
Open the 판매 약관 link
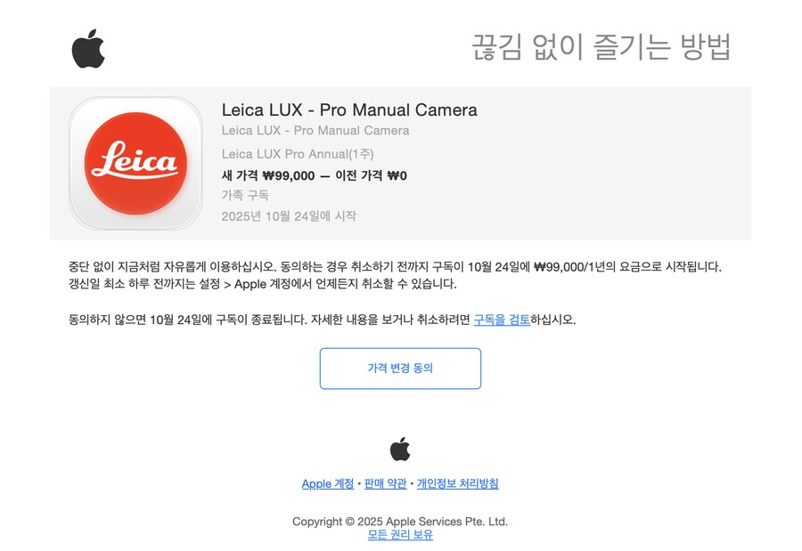pyautogui.click(x=385, y=483)
